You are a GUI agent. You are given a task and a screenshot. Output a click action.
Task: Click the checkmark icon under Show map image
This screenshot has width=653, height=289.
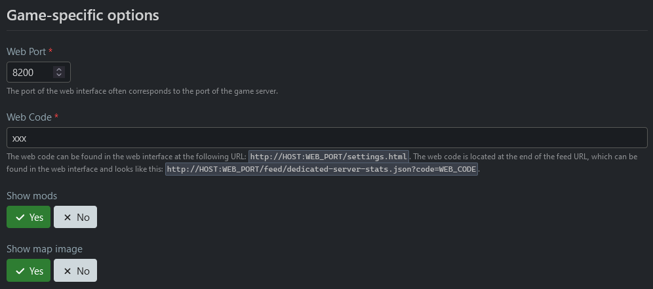click(x=20, y=271)
